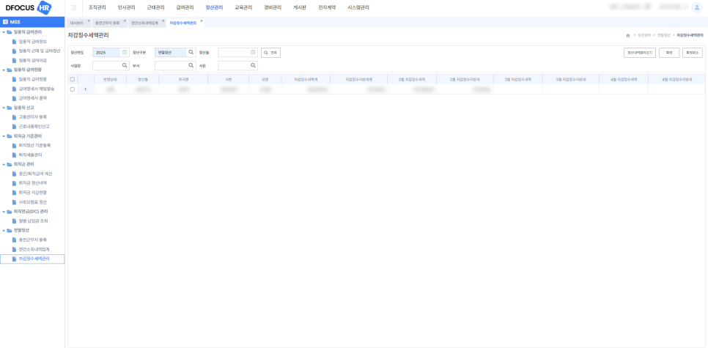Open the 급여관리 top menu

(185, 7)
